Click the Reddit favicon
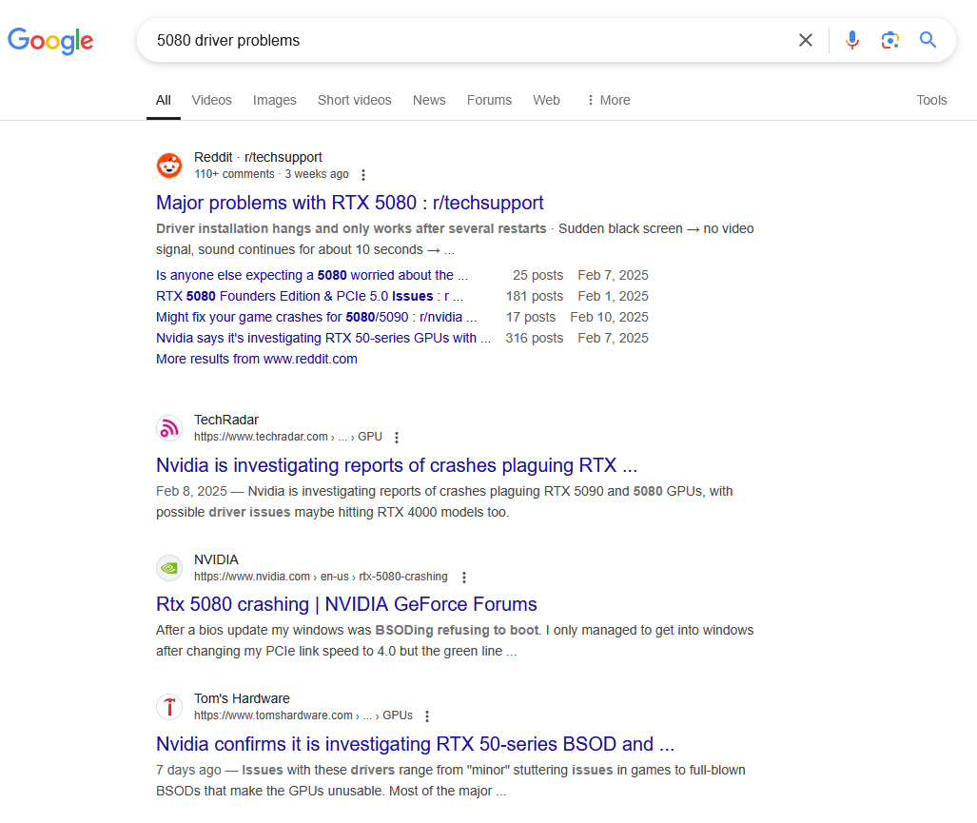This screenshot has width=977, height=823. click(168, 166)
